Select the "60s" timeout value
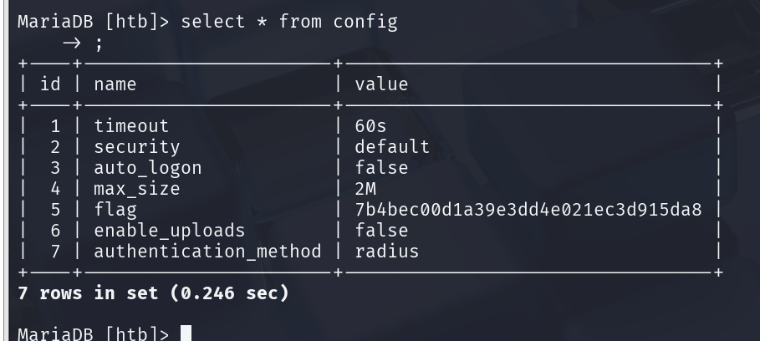760x341 pixels. tap(371, 126)
